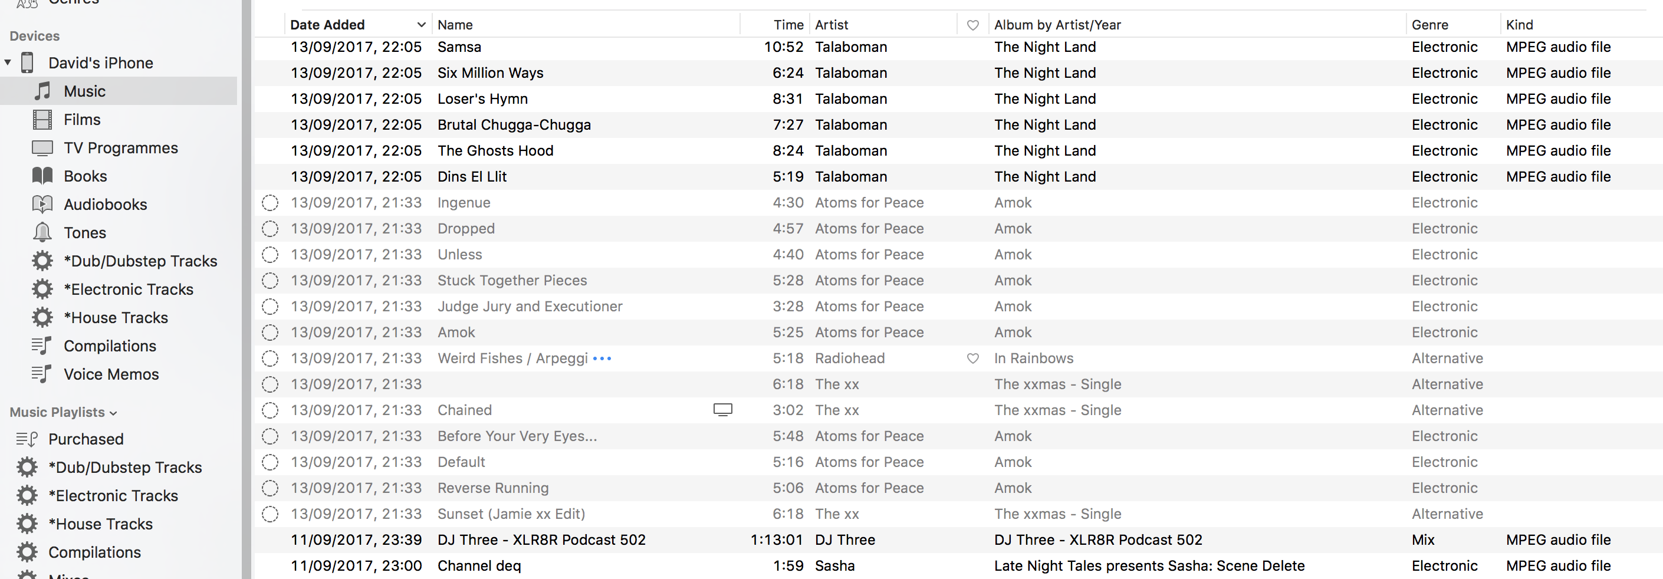This screenshot has height=579, width=1663.
Task: Click the Tones bell icon
Action: pos(42,232)
